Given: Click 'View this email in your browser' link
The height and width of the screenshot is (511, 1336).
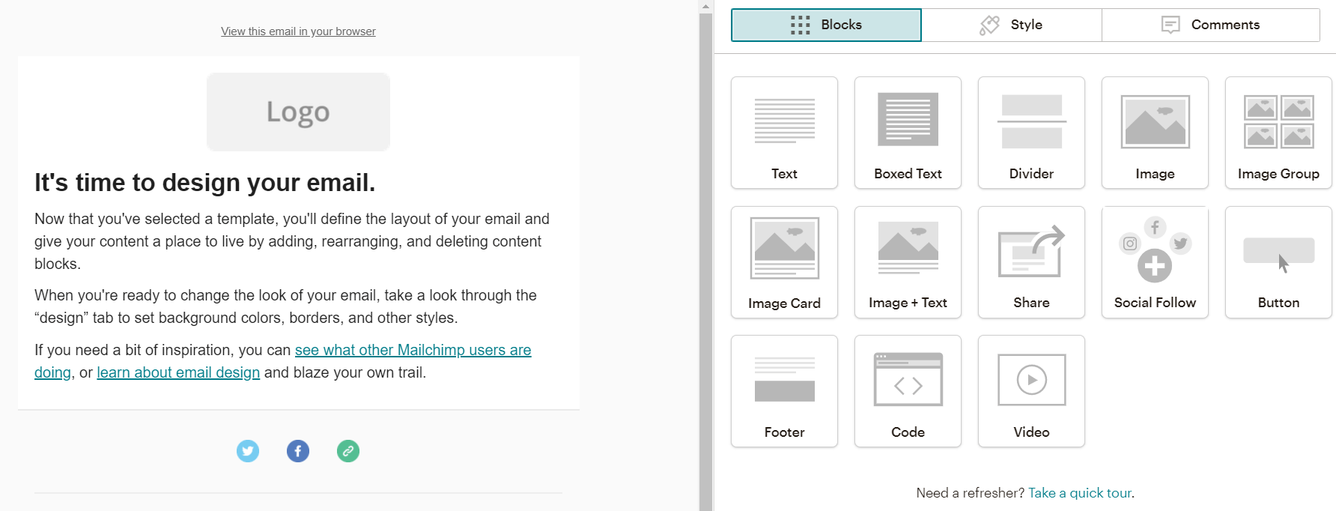Looking at the screenshot, I should [x=298, y=31].
